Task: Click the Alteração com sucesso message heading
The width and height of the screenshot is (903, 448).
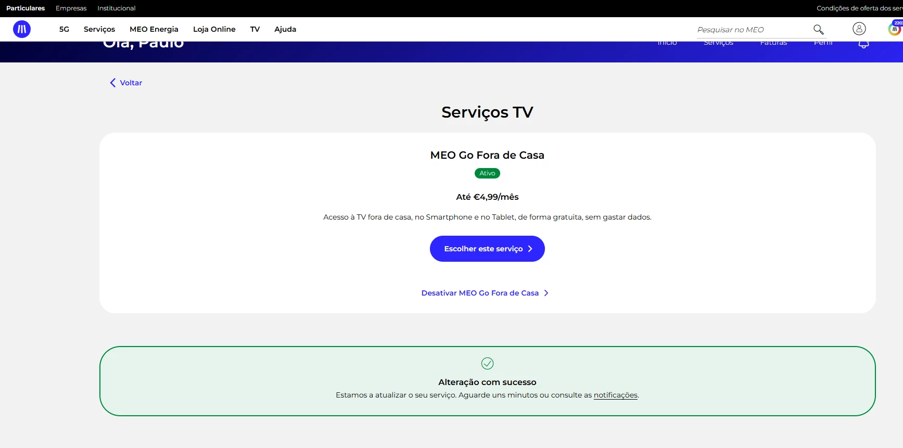Action: coord(487,382)
